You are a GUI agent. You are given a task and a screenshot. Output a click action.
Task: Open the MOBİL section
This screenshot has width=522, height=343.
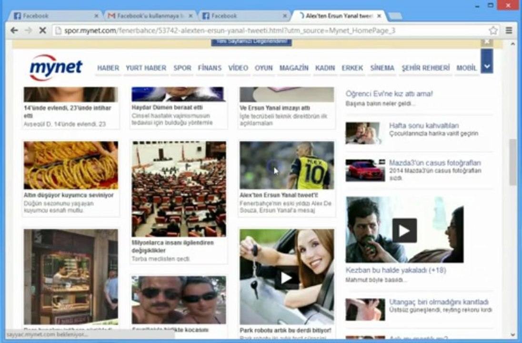(466, 68)
